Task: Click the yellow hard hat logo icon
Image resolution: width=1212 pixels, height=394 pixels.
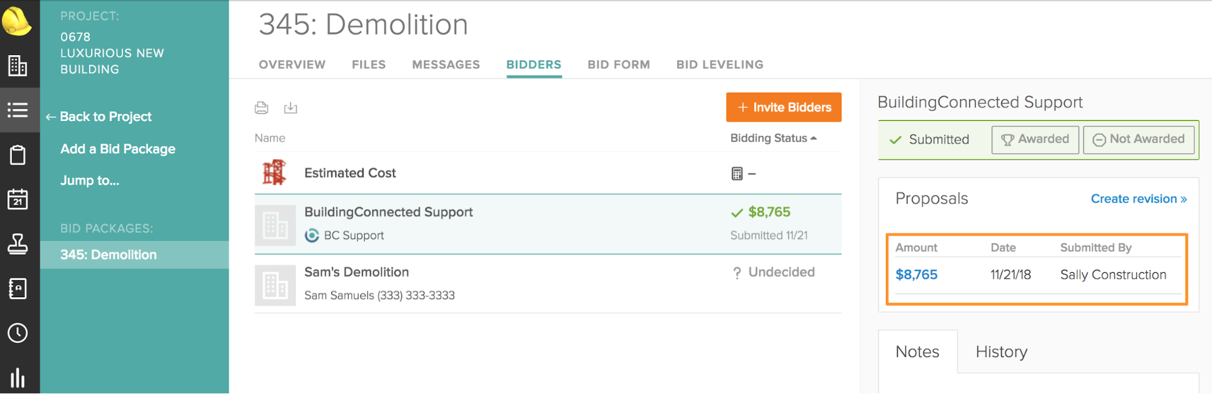Action: (17, 21)
